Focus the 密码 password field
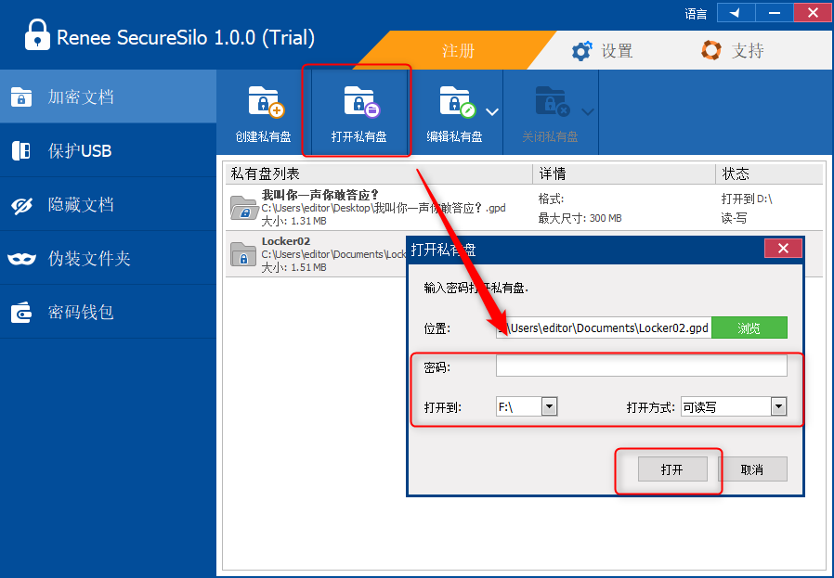This screenshot has width=834, height=578. click(642, 366)
